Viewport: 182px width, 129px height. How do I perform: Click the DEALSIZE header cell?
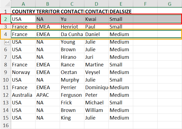(x=121, y=11)
